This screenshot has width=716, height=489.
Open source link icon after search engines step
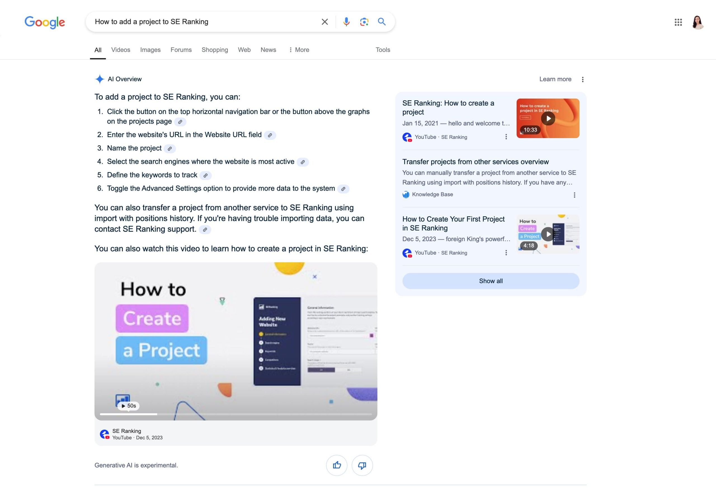pos(303,162)
